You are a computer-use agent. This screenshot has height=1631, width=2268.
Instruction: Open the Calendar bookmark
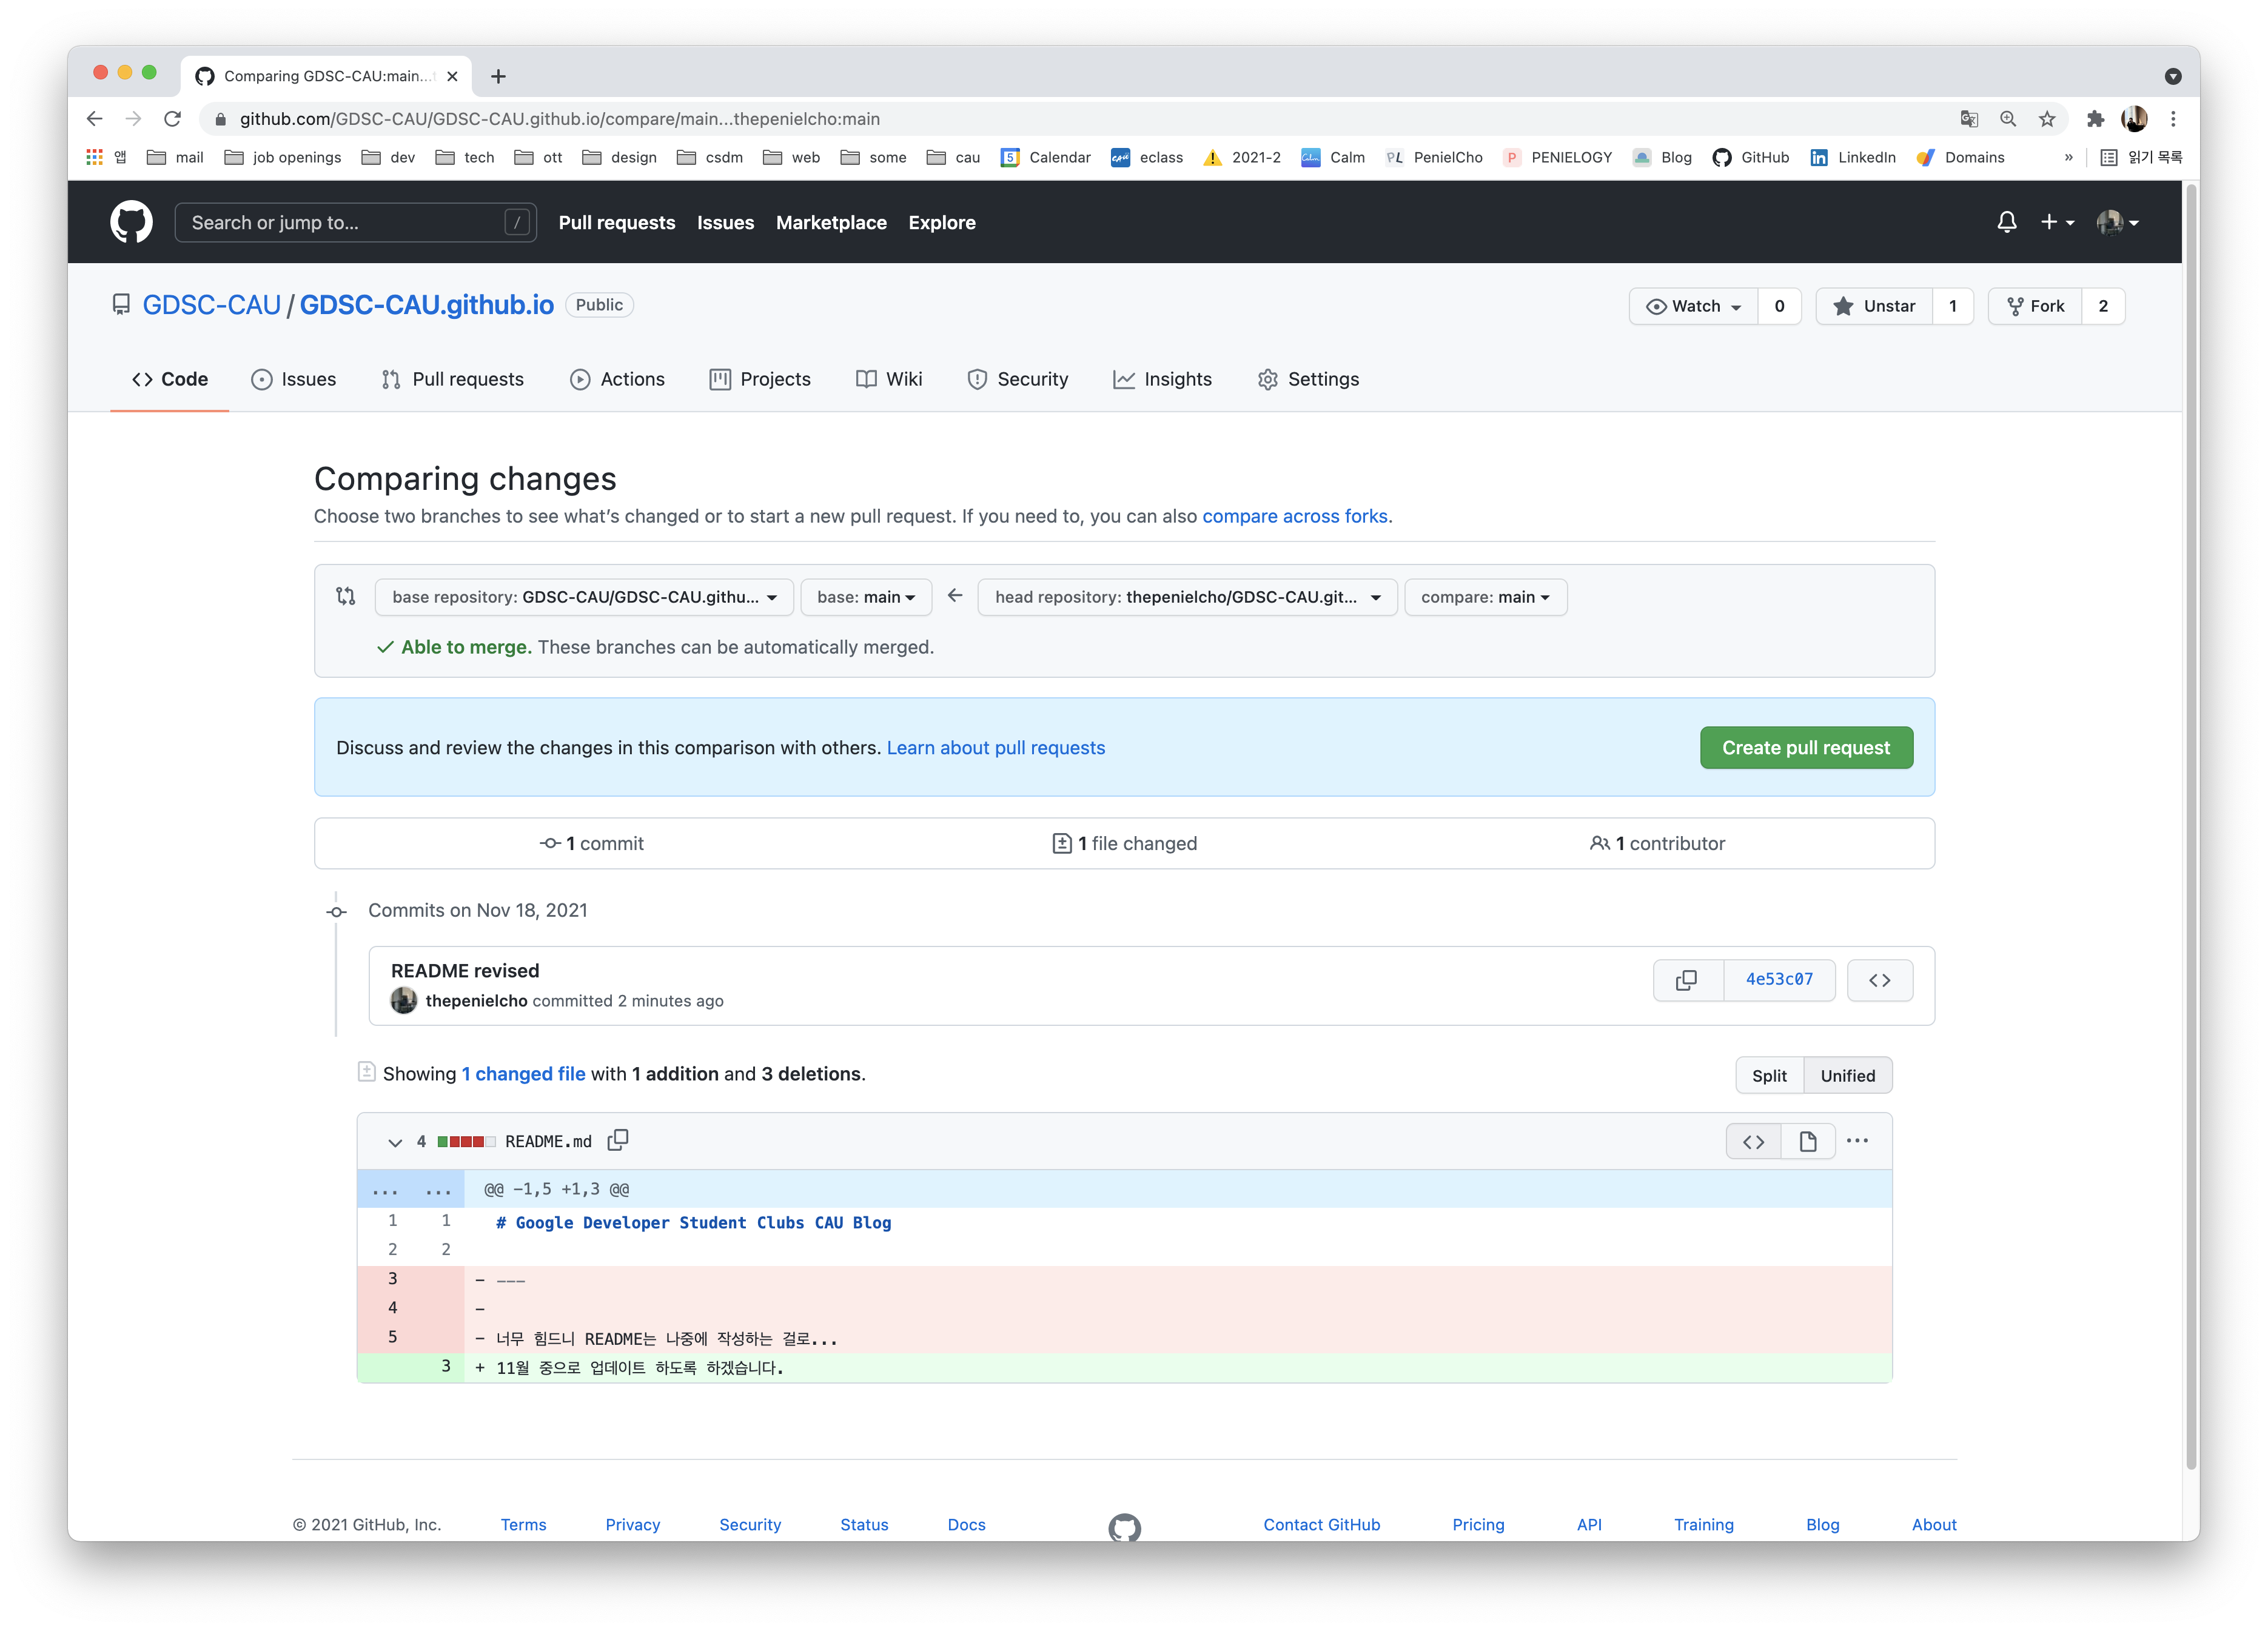coord(1045,157)
